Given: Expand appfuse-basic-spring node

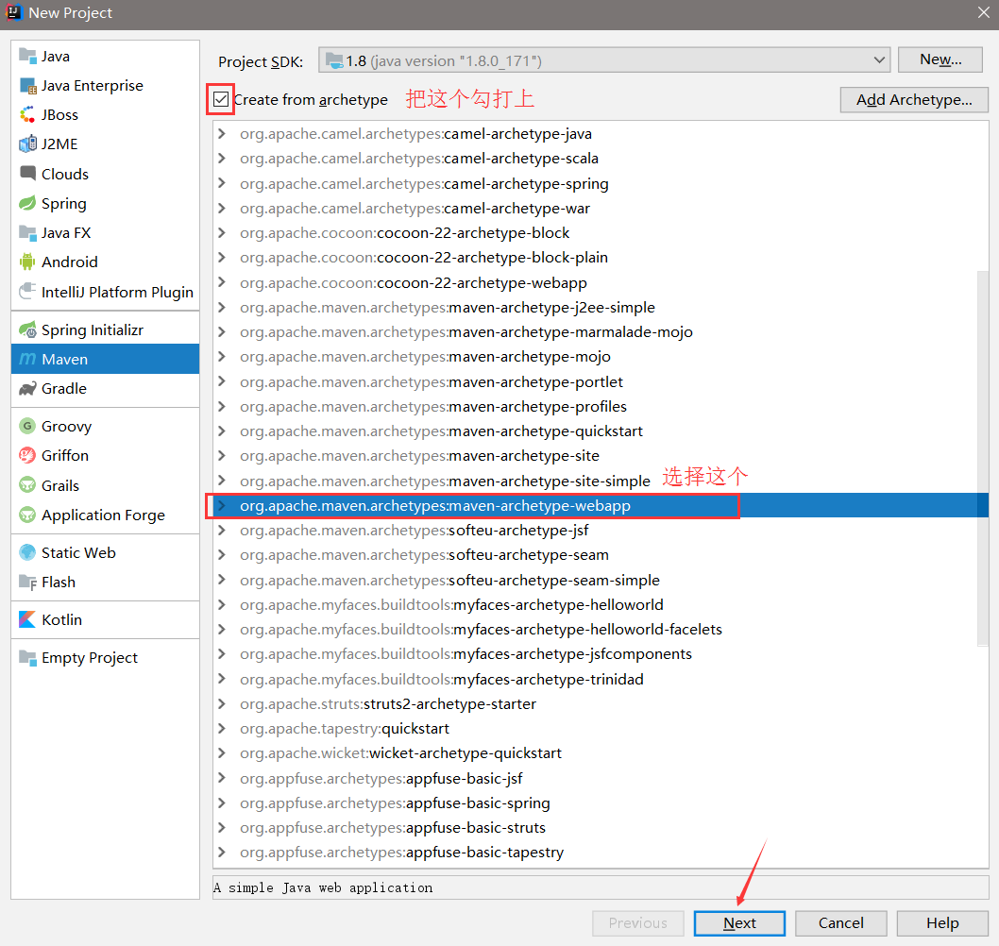Looking at the screenshot, I should point(222,802).
